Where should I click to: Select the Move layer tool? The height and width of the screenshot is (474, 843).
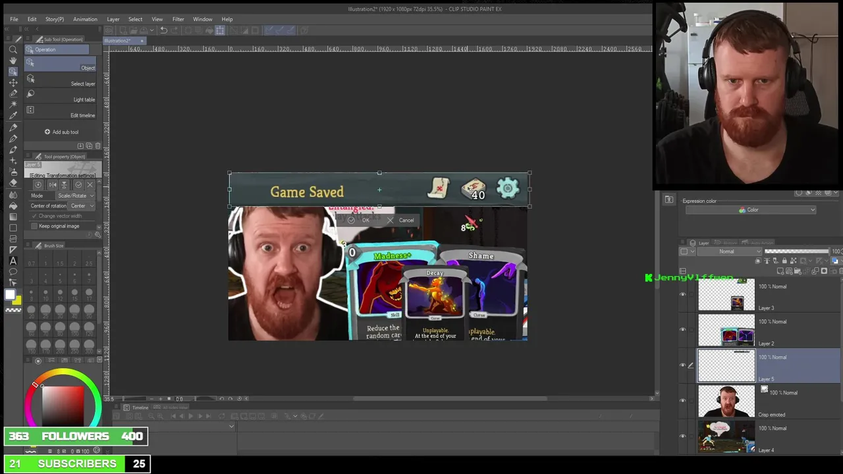13,83
